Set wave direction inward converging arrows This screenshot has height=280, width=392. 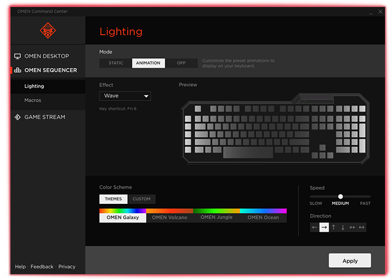[353, 227]
